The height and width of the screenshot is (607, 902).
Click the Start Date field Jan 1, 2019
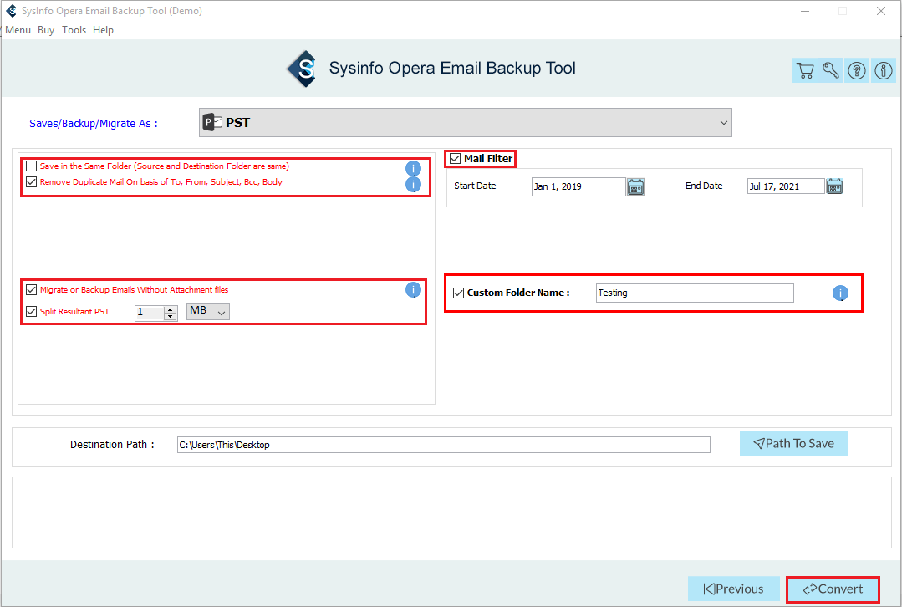click(x=578, y=186)
